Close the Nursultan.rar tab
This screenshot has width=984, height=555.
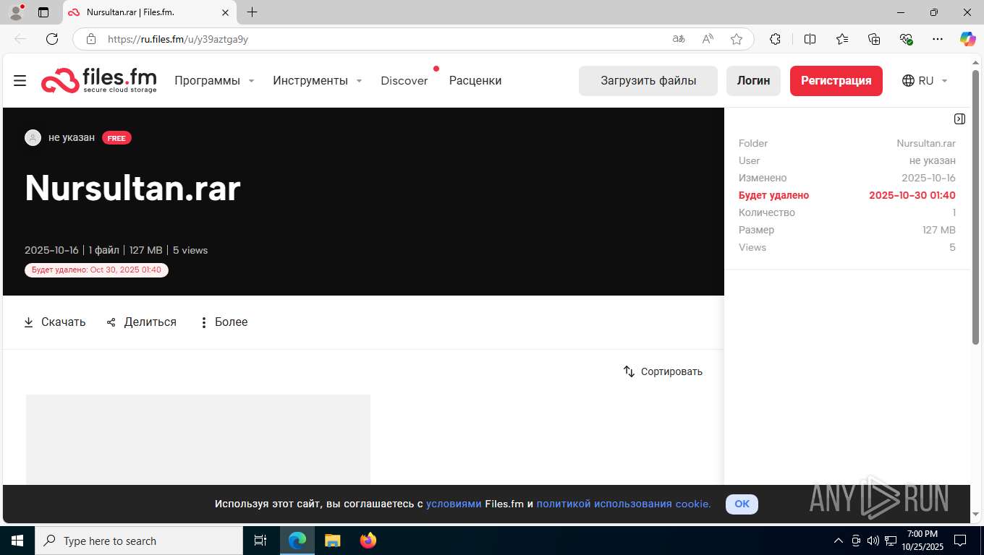(x=225, y=12)
